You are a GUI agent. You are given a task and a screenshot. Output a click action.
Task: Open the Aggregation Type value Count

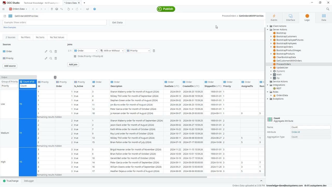point(310,137)
